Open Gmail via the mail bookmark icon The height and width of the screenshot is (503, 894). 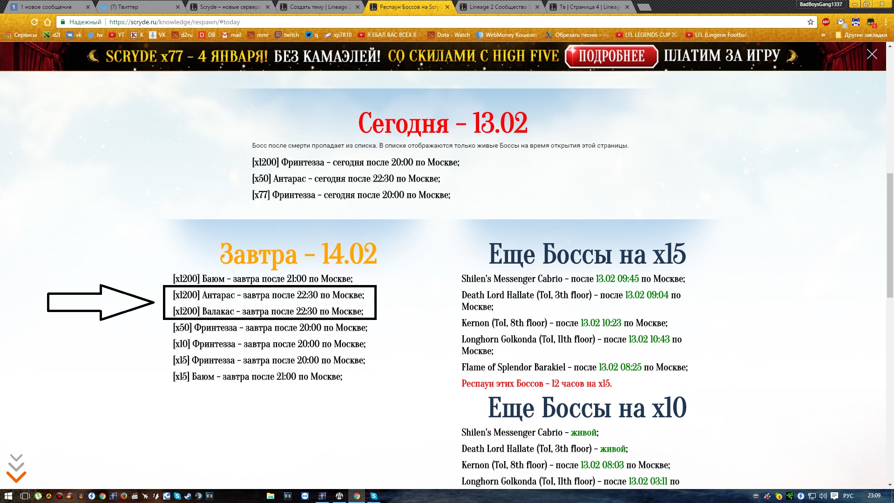[225, 35]
